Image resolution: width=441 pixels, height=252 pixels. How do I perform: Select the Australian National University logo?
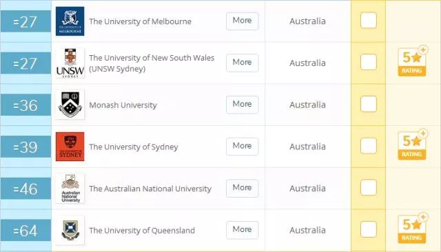point(70,188)
